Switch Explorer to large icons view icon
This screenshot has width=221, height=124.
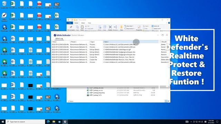(169, 101)
